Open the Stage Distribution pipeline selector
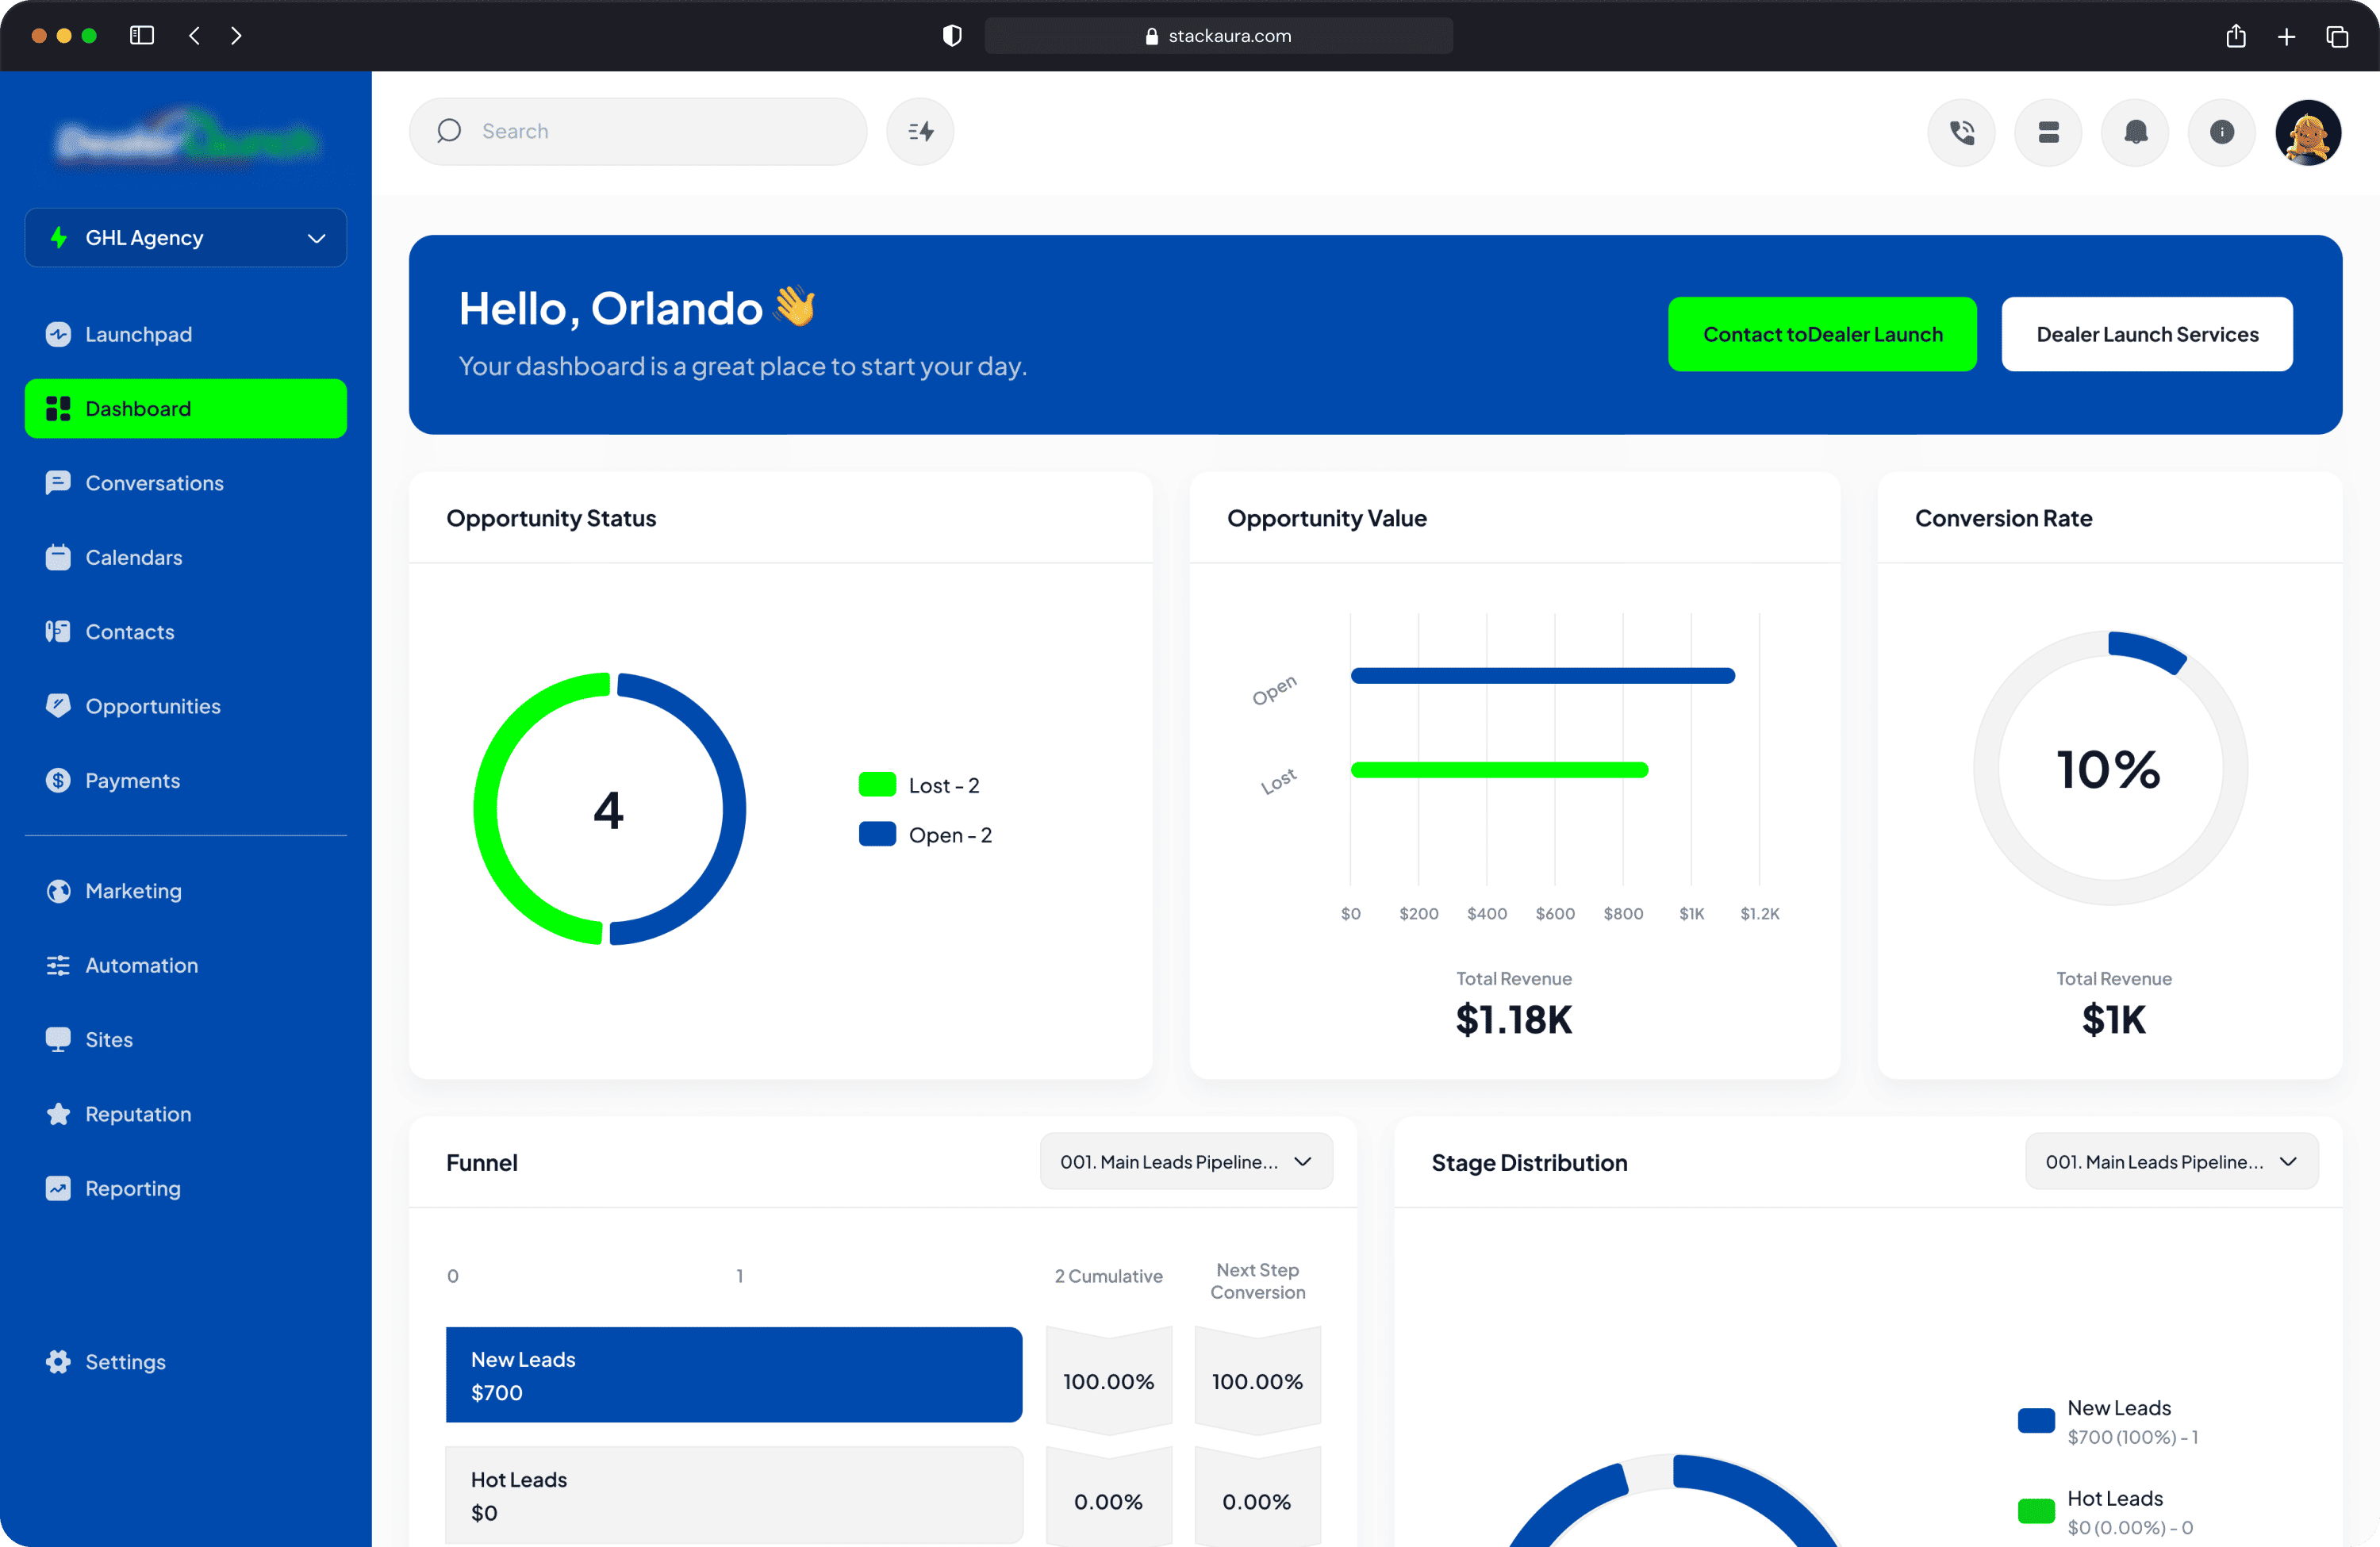The height and width of the screenshot is (1547, 2380). click(x=2170, y=1161)
